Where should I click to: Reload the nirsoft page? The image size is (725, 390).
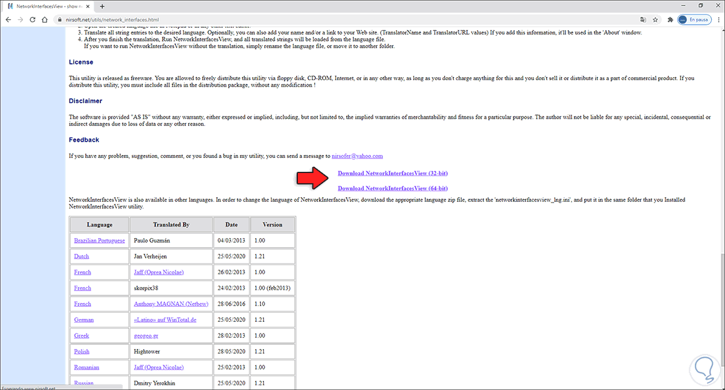tap(33, 19)
